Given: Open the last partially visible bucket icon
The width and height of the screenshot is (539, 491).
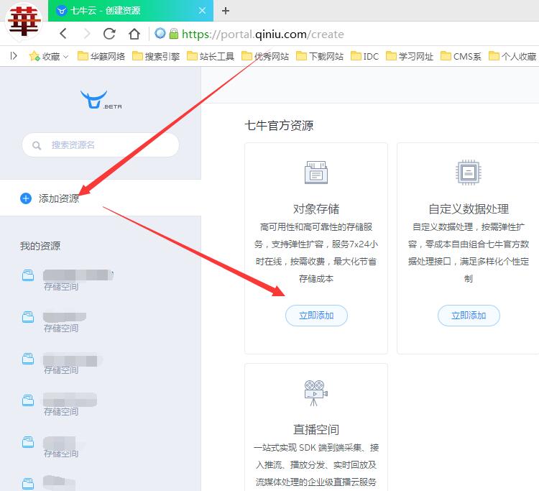Looking at the screenshot, I should click(x=28, y=483).
